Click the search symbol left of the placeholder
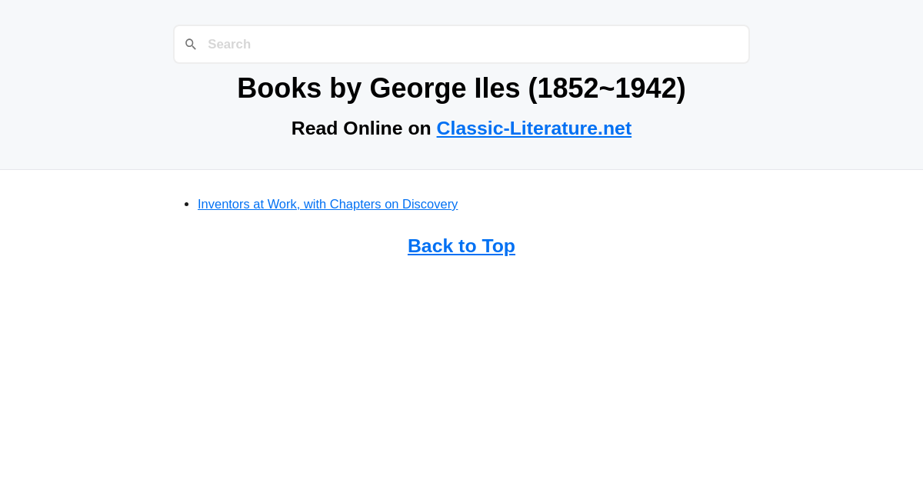This screenshot has height=483, width=923. 191,44
